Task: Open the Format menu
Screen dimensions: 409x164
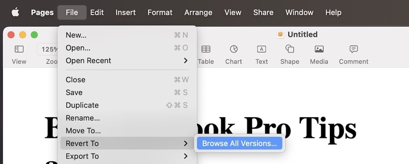Action: 160,13
